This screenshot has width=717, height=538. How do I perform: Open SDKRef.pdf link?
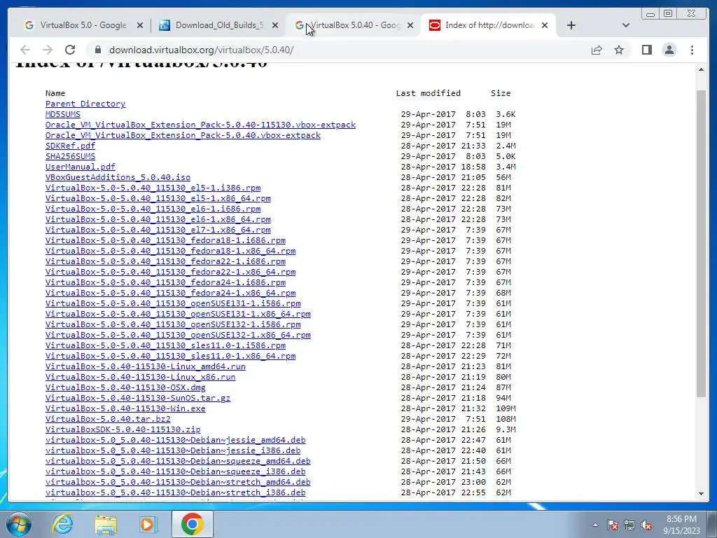click(71, 146)
